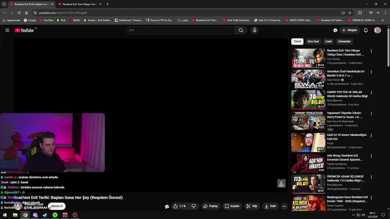Image resolution: width=390 pixels, height=219 pixels.
Task: Open options for Harry Potter ve Sırlar video
Action: click(x=371, y=93)
